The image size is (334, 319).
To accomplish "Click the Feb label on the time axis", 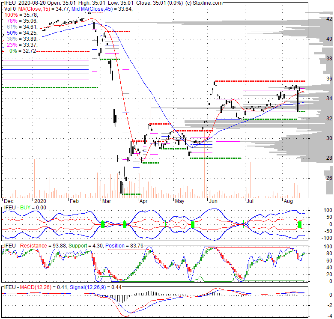I will [x=74, y=201].
